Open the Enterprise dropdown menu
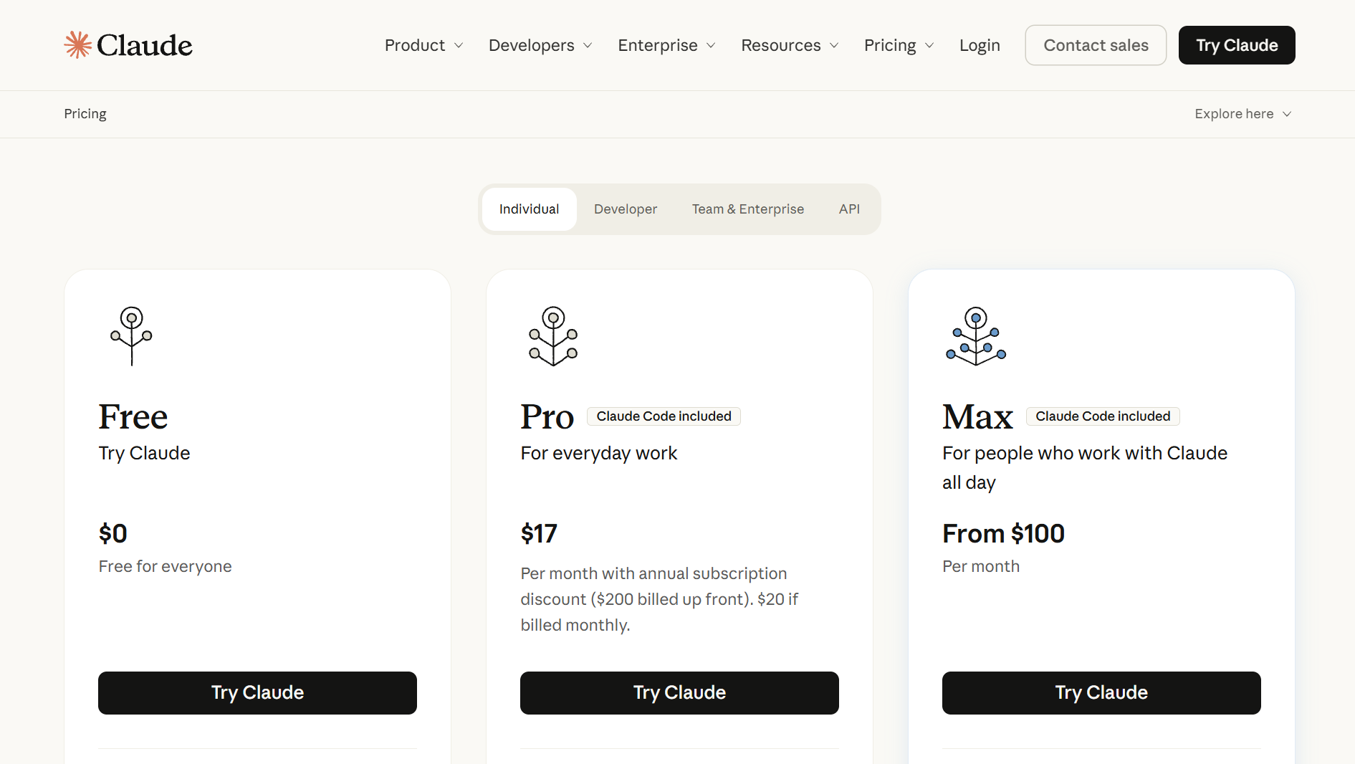This screenshot has width=1355, height=764. pyautogui.click(x=666, y=45)
